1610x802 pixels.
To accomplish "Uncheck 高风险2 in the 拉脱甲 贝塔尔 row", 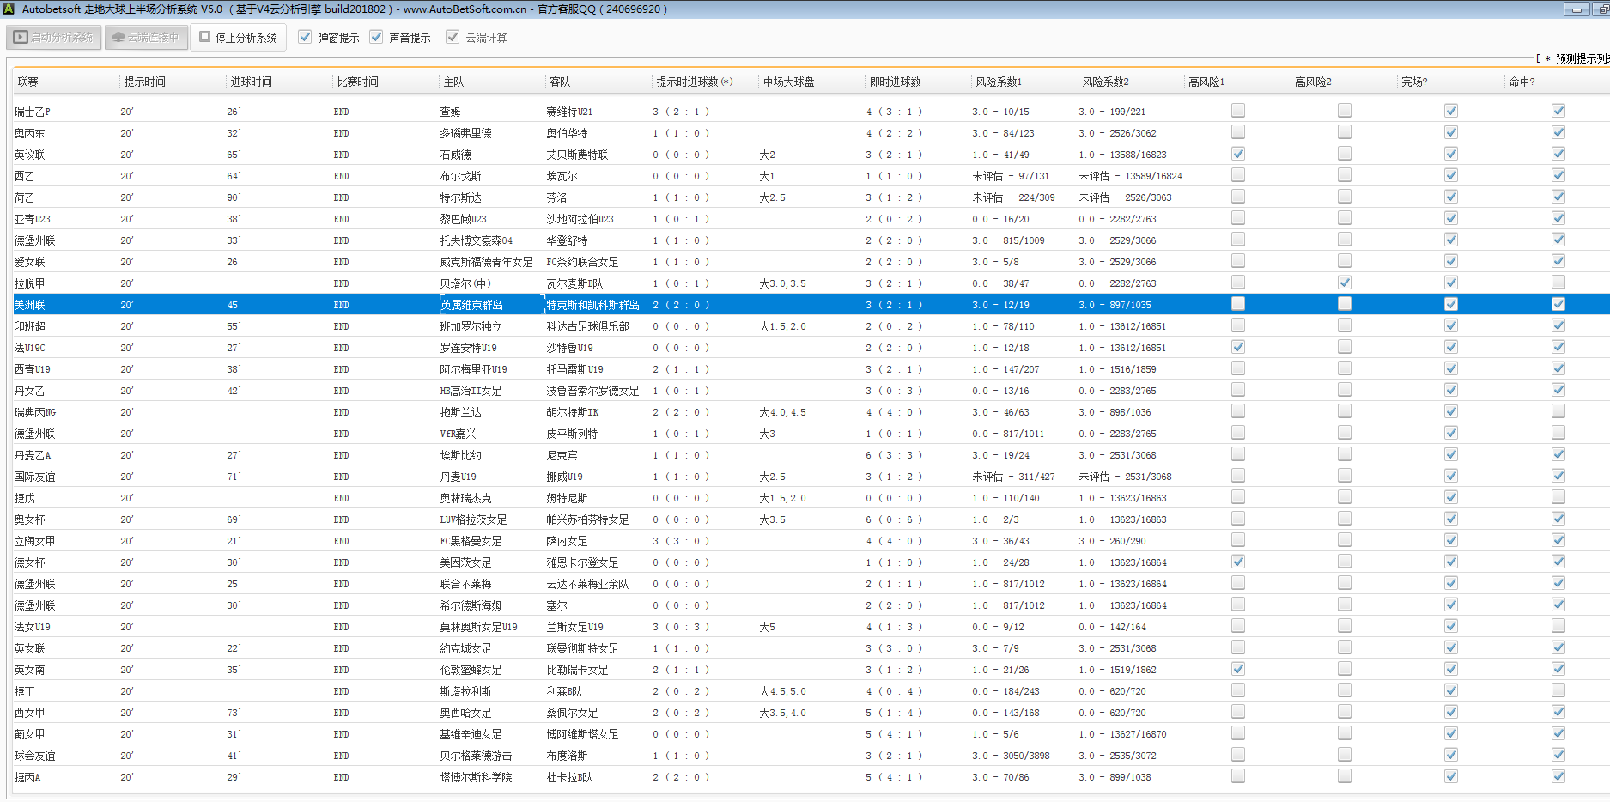I will pos(1344,283).
